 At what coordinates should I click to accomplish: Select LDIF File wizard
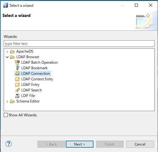point(28,96)
